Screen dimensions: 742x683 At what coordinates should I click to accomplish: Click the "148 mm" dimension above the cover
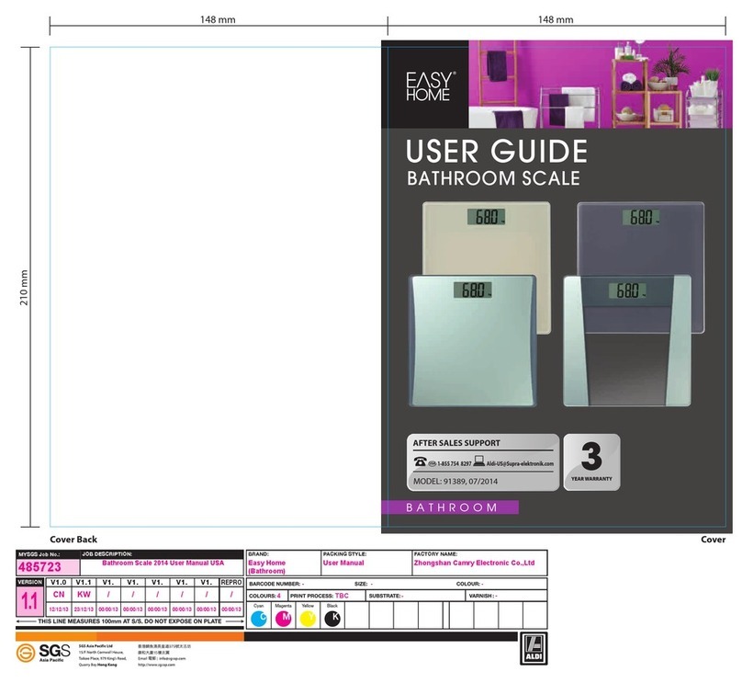click(x=555, y=19)
